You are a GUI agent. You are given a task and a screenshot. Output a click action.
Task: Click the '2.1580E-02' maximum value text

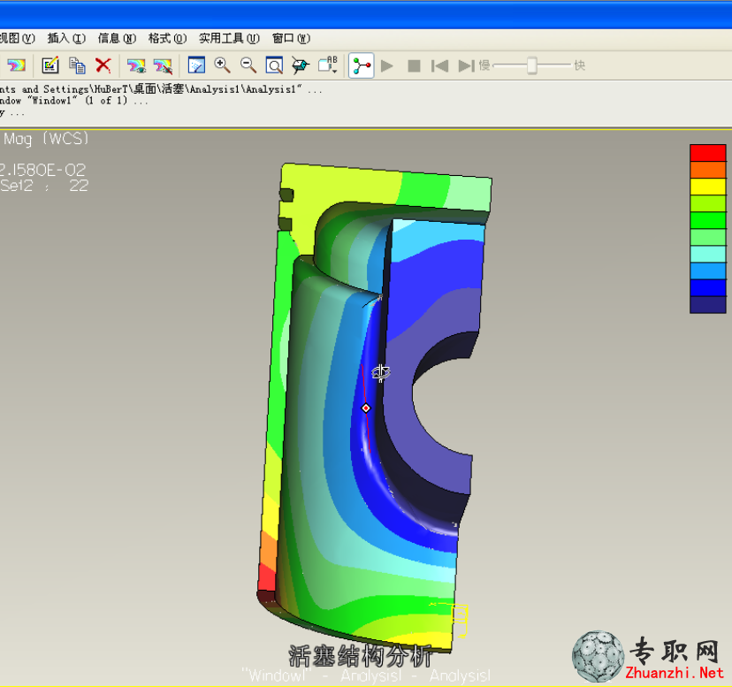43,170
